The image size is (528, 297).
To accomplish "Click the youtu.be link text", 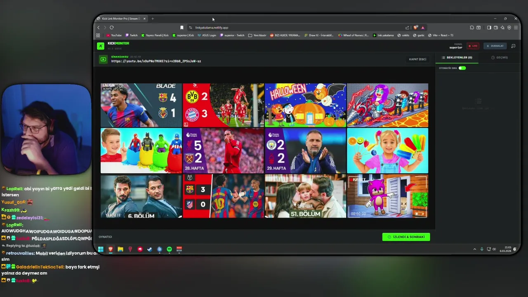I will (x=156, y=61).
